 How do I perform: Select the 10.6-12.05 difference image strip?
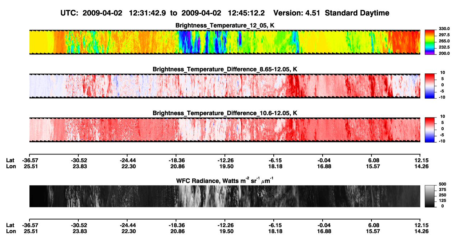click(225, 129)
